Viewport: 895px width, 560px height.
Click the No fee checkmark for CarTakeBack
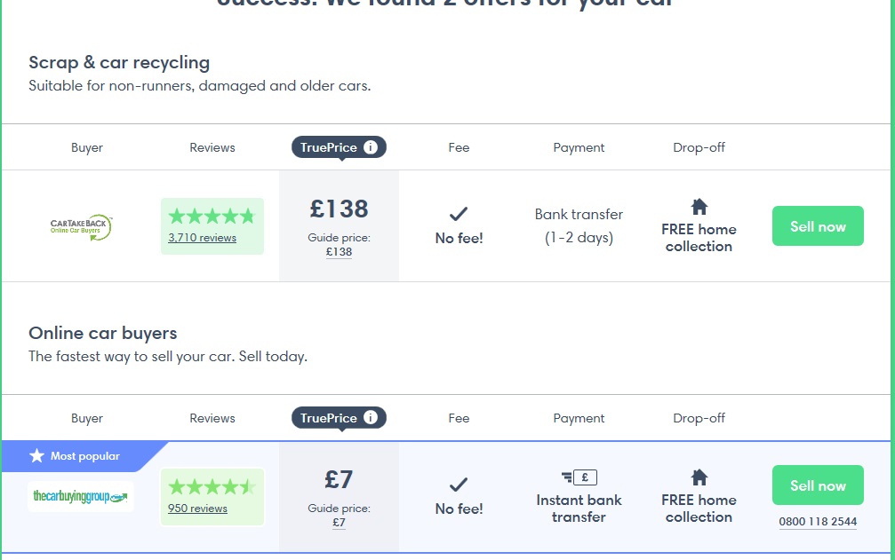coord(459,214)
